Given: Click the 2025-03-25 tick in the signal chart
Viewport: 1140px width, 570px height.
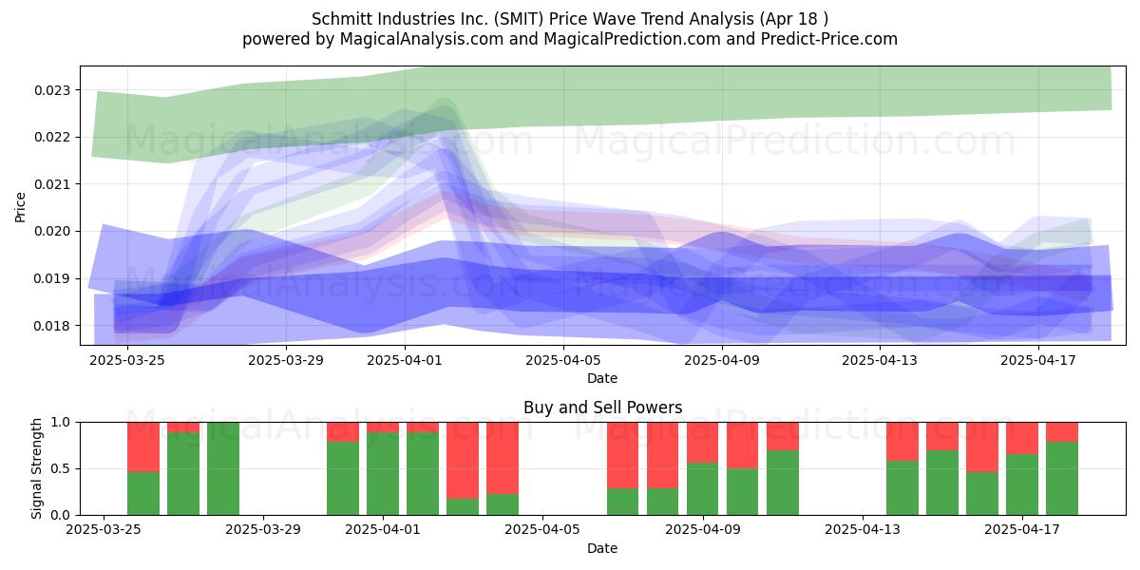Looking at the screenshot, I should click(104, 530).
